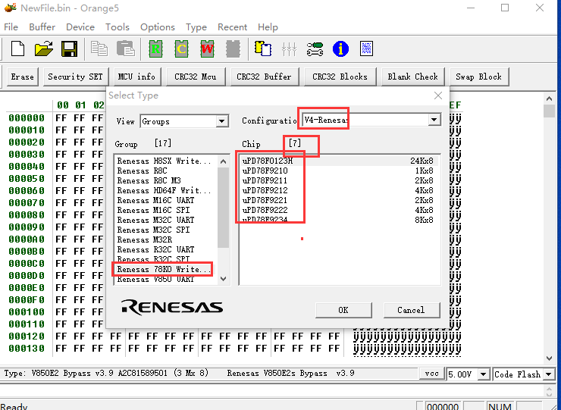Select chip uPD78F9210
Image resolution: width=561 pixels, height=410 pixels.
coord(339,171)
